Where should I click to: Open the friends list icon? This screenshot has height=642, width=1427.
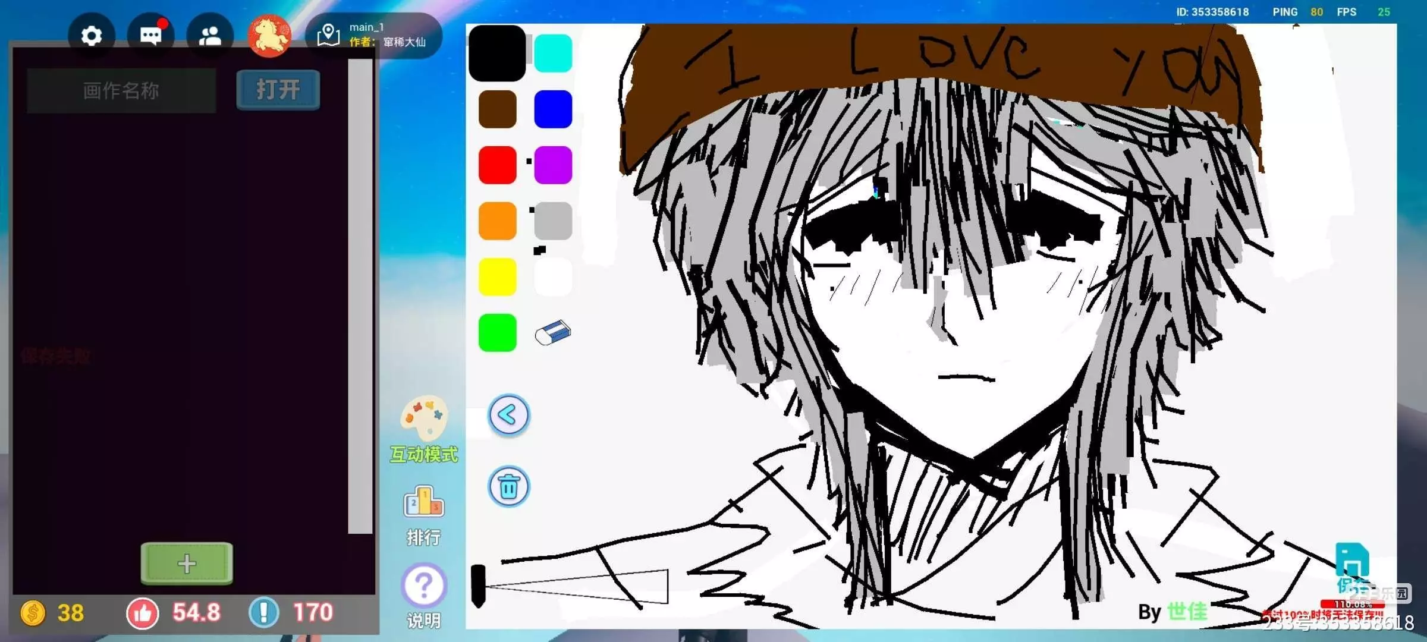point(209,36)
